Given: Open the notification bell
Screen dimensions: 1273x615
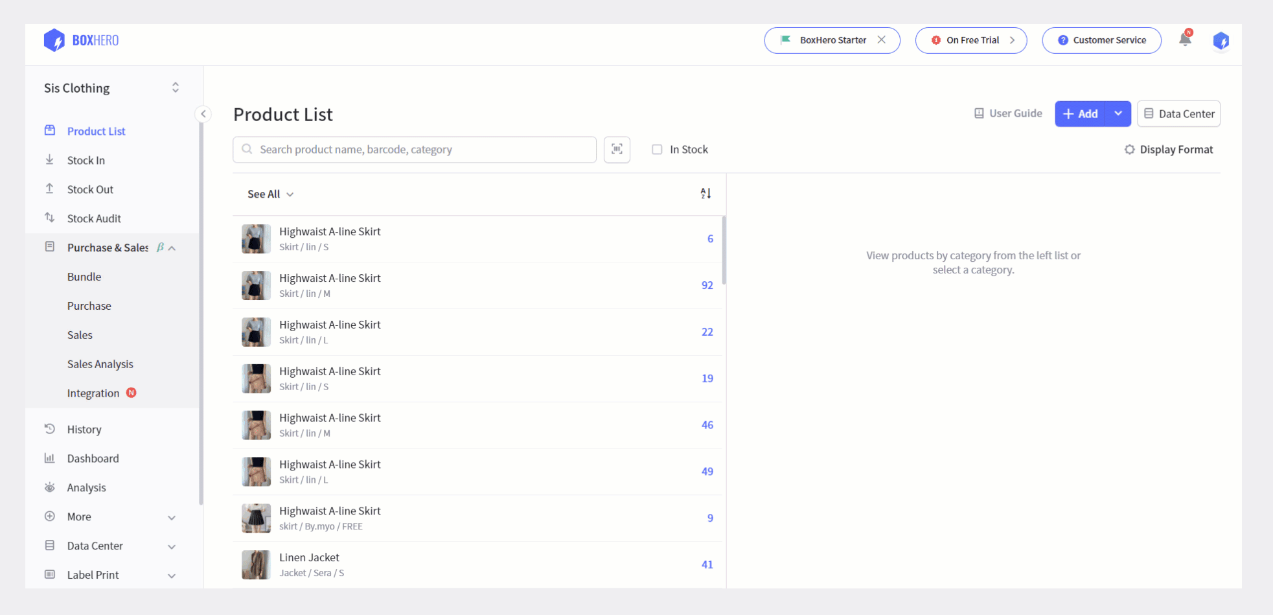Looking at the screenshot, I should (1184, 40).
